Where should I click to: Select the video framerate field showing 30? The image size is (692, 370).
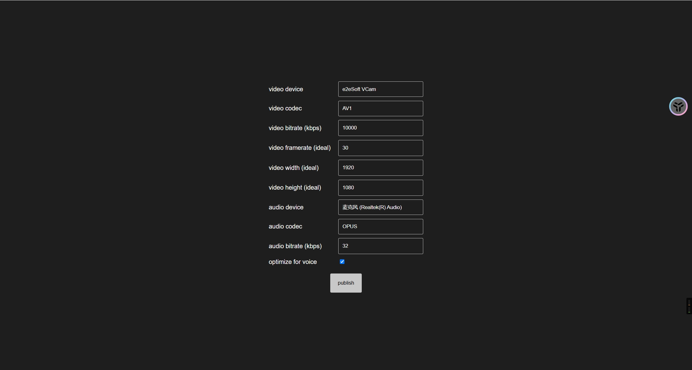tap(381, 148)
